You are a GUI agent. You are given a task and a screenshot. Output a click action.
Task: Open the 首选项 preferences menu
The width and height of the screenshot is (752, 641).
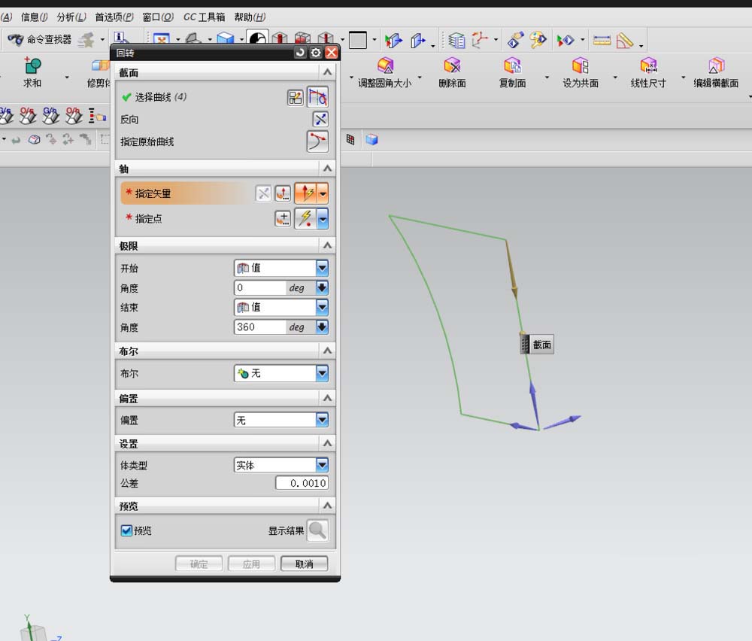(x=114, y=17)
